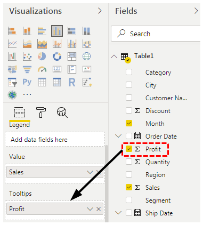Collapse the Table1 field list
This screenshot has height=225, width=203.
click(114, 57)
